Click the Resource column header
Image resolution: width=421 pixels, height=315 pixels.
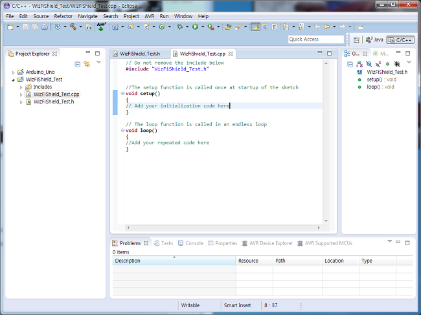[x=255, y=261]
